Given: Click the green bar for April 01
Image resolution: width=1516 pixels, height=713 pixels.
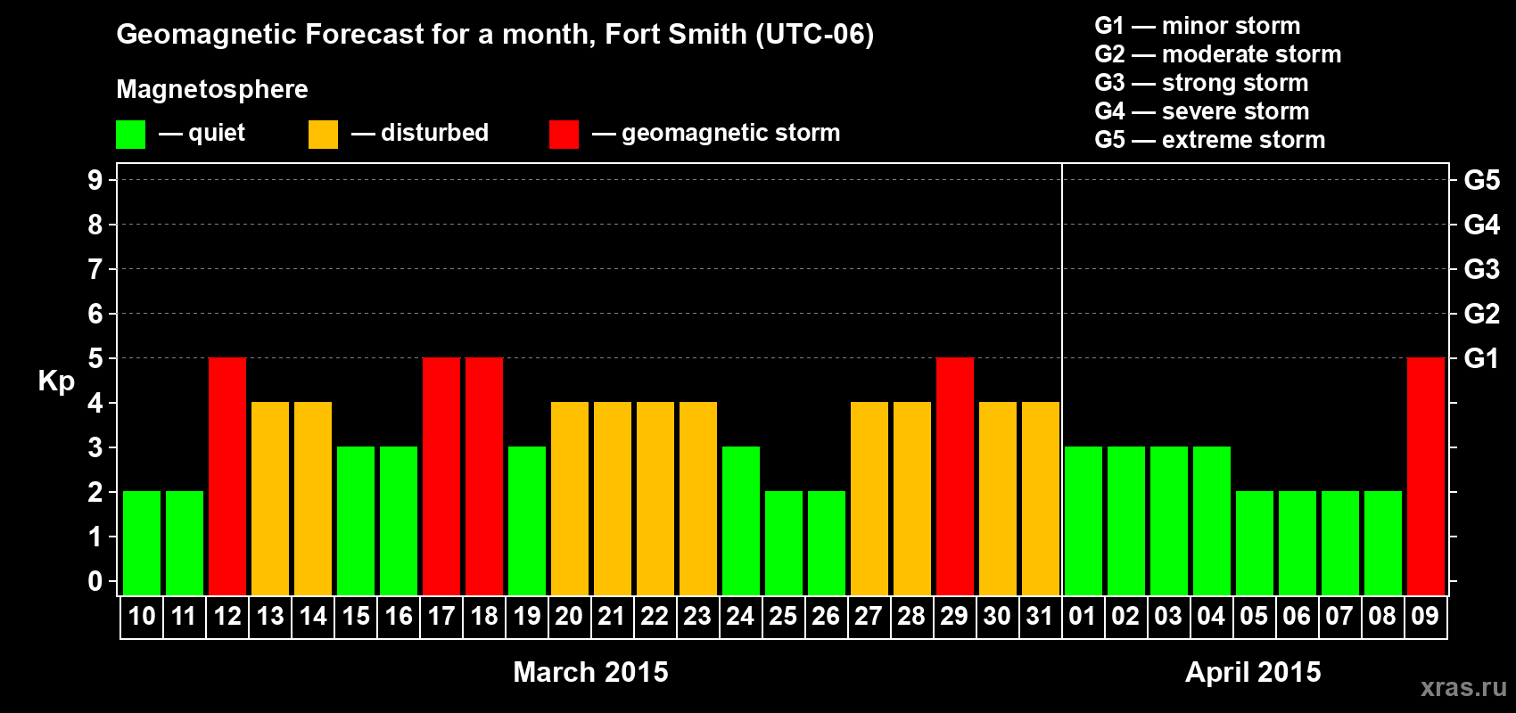Looking at the screenshot, I should (1083, 520).
